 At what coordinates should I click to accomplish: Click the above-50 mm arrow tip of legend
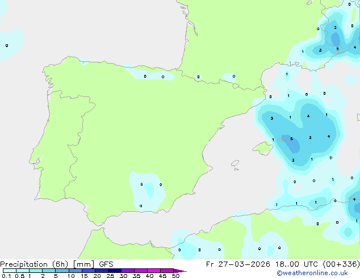[180, 271]
